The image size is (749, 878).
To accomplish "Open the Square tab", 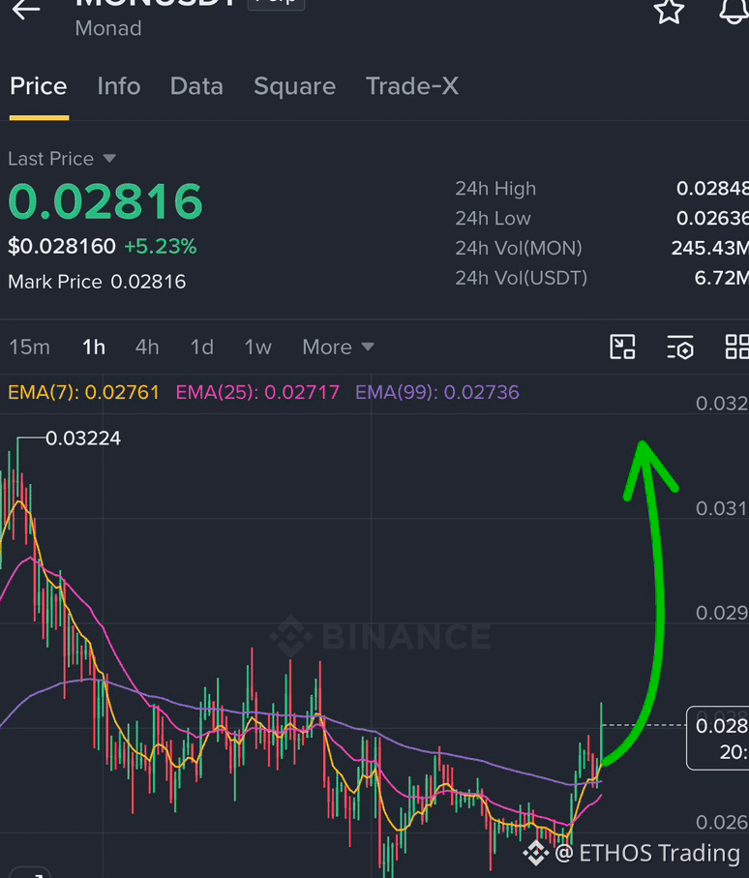I will 294,87.
